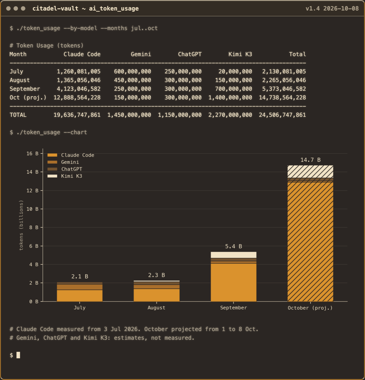Click value 12,888,564,228 in Oct row
Screen dimensions: 365x380
click(77, 97)
